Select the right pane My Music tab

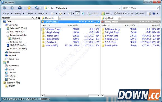point(109,18)
